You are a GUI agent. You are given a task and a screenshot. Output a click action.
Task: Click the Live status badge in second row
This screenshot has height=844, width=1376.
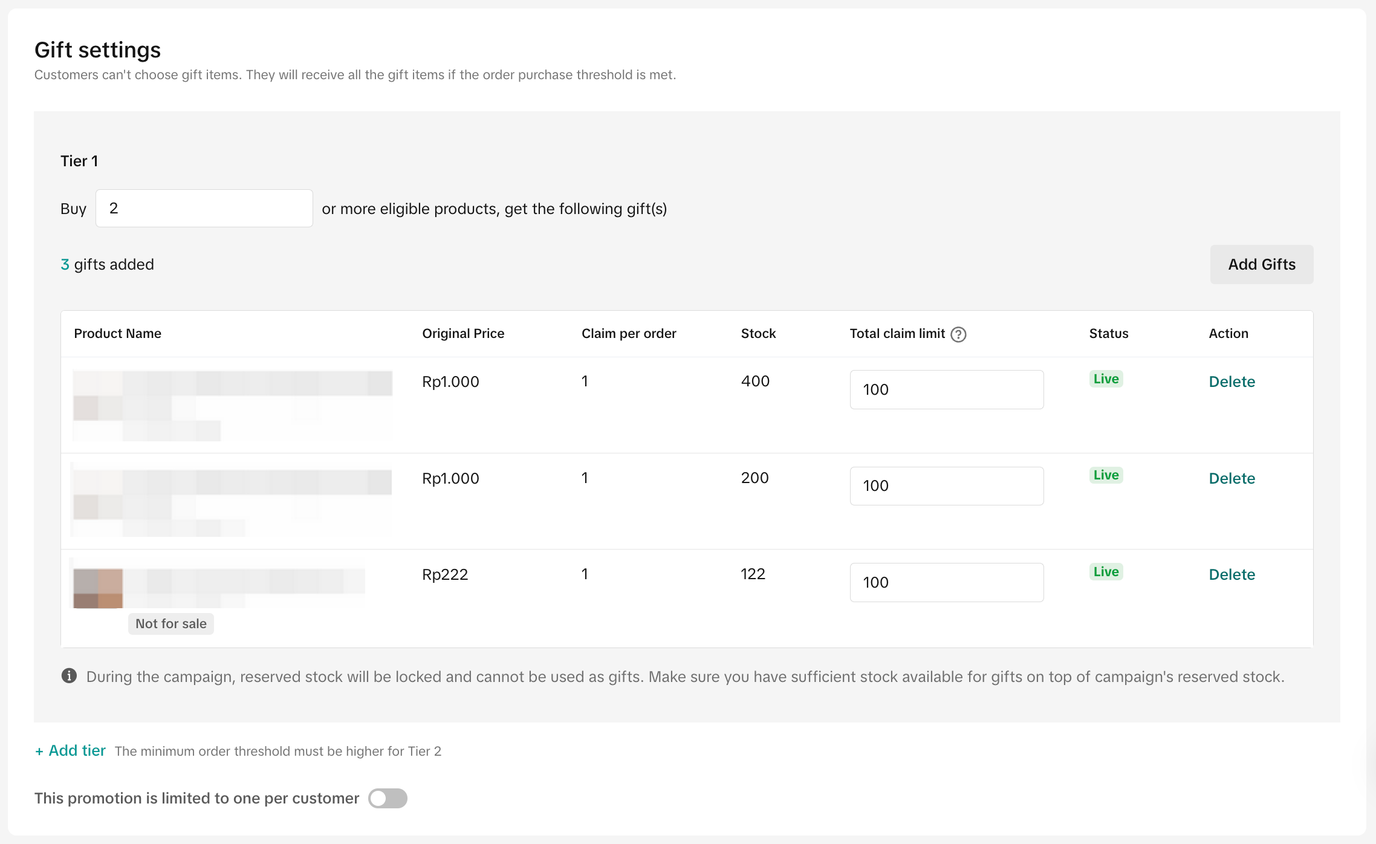pos(1106,475)
